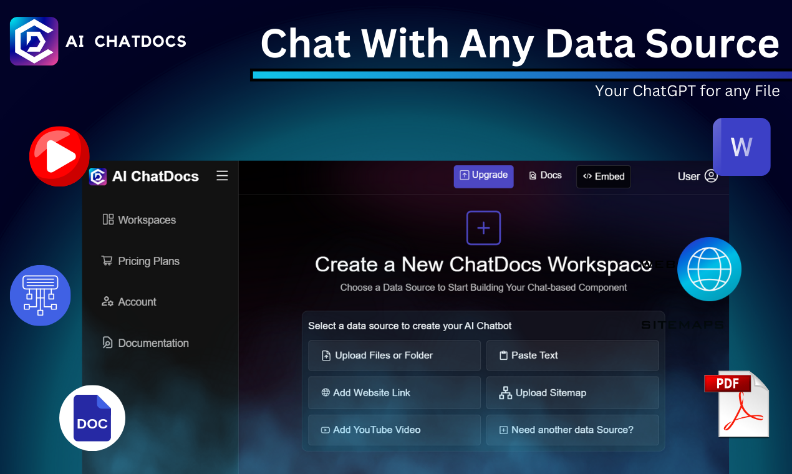This screenshot has height=474, width=792.
Task: Click the sitemap icon on Upload Sitemap
Action: pos(506,393)
